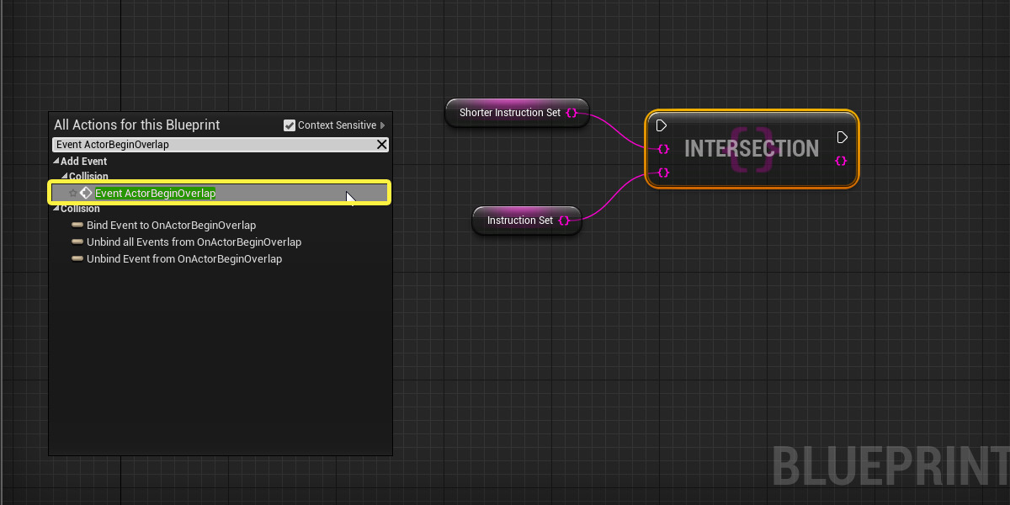Click the Instruction Set node's output pin

tap(565, 221)
